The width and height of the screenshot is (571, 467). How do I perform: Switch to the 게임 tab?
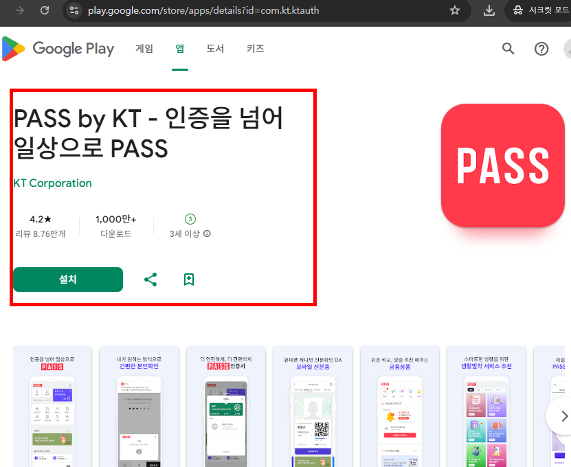(144, 49)
